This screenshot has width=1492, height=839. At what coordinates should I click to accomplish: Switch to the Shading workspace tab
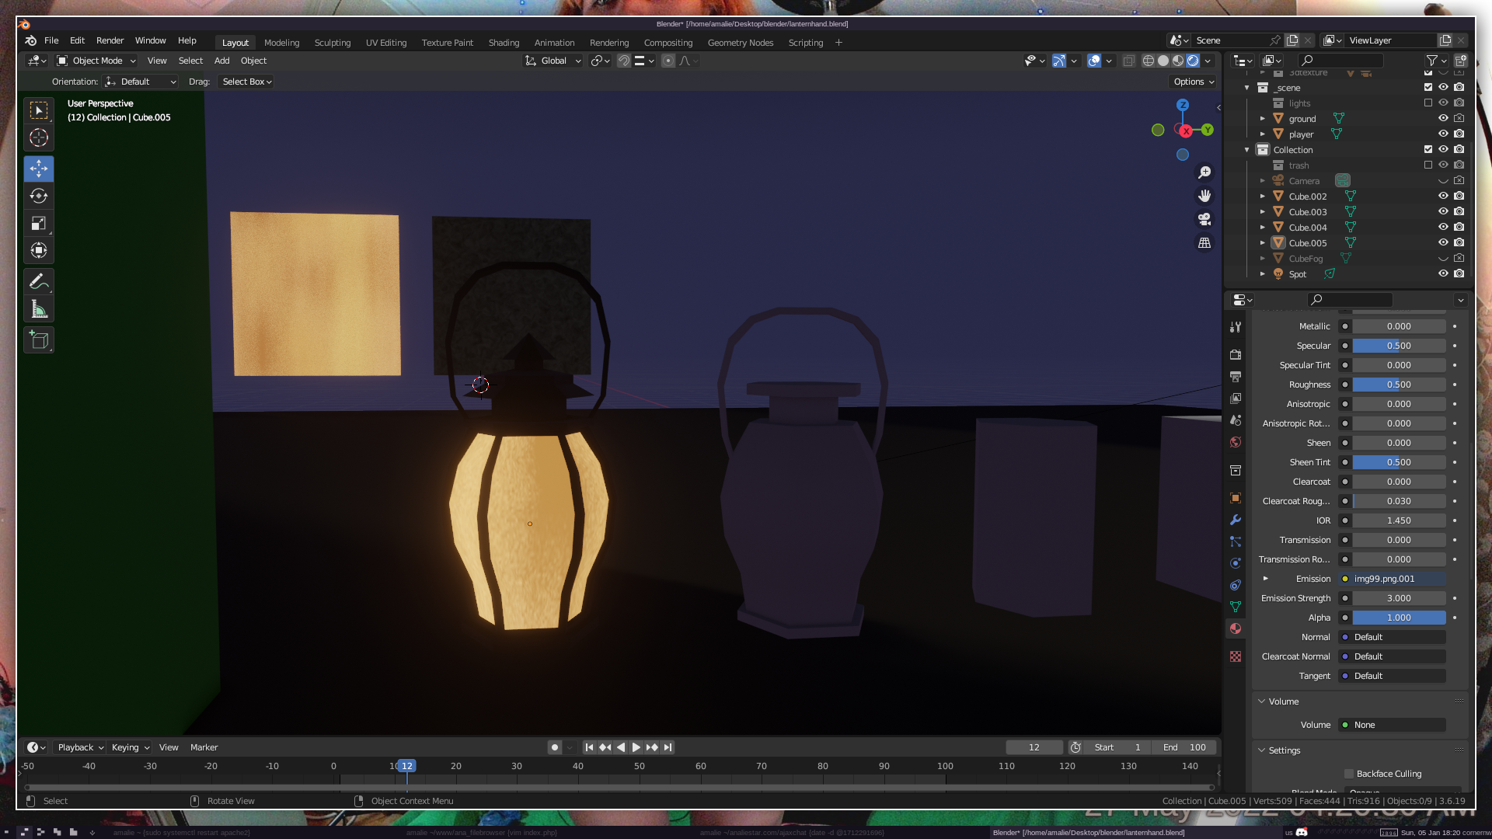(x=504, y=43)
